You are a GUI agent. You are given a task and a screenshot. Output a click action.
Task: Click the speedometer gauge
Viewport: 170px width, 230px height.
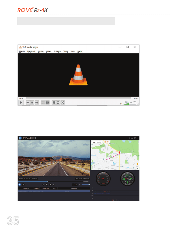[x=103, y=179]
